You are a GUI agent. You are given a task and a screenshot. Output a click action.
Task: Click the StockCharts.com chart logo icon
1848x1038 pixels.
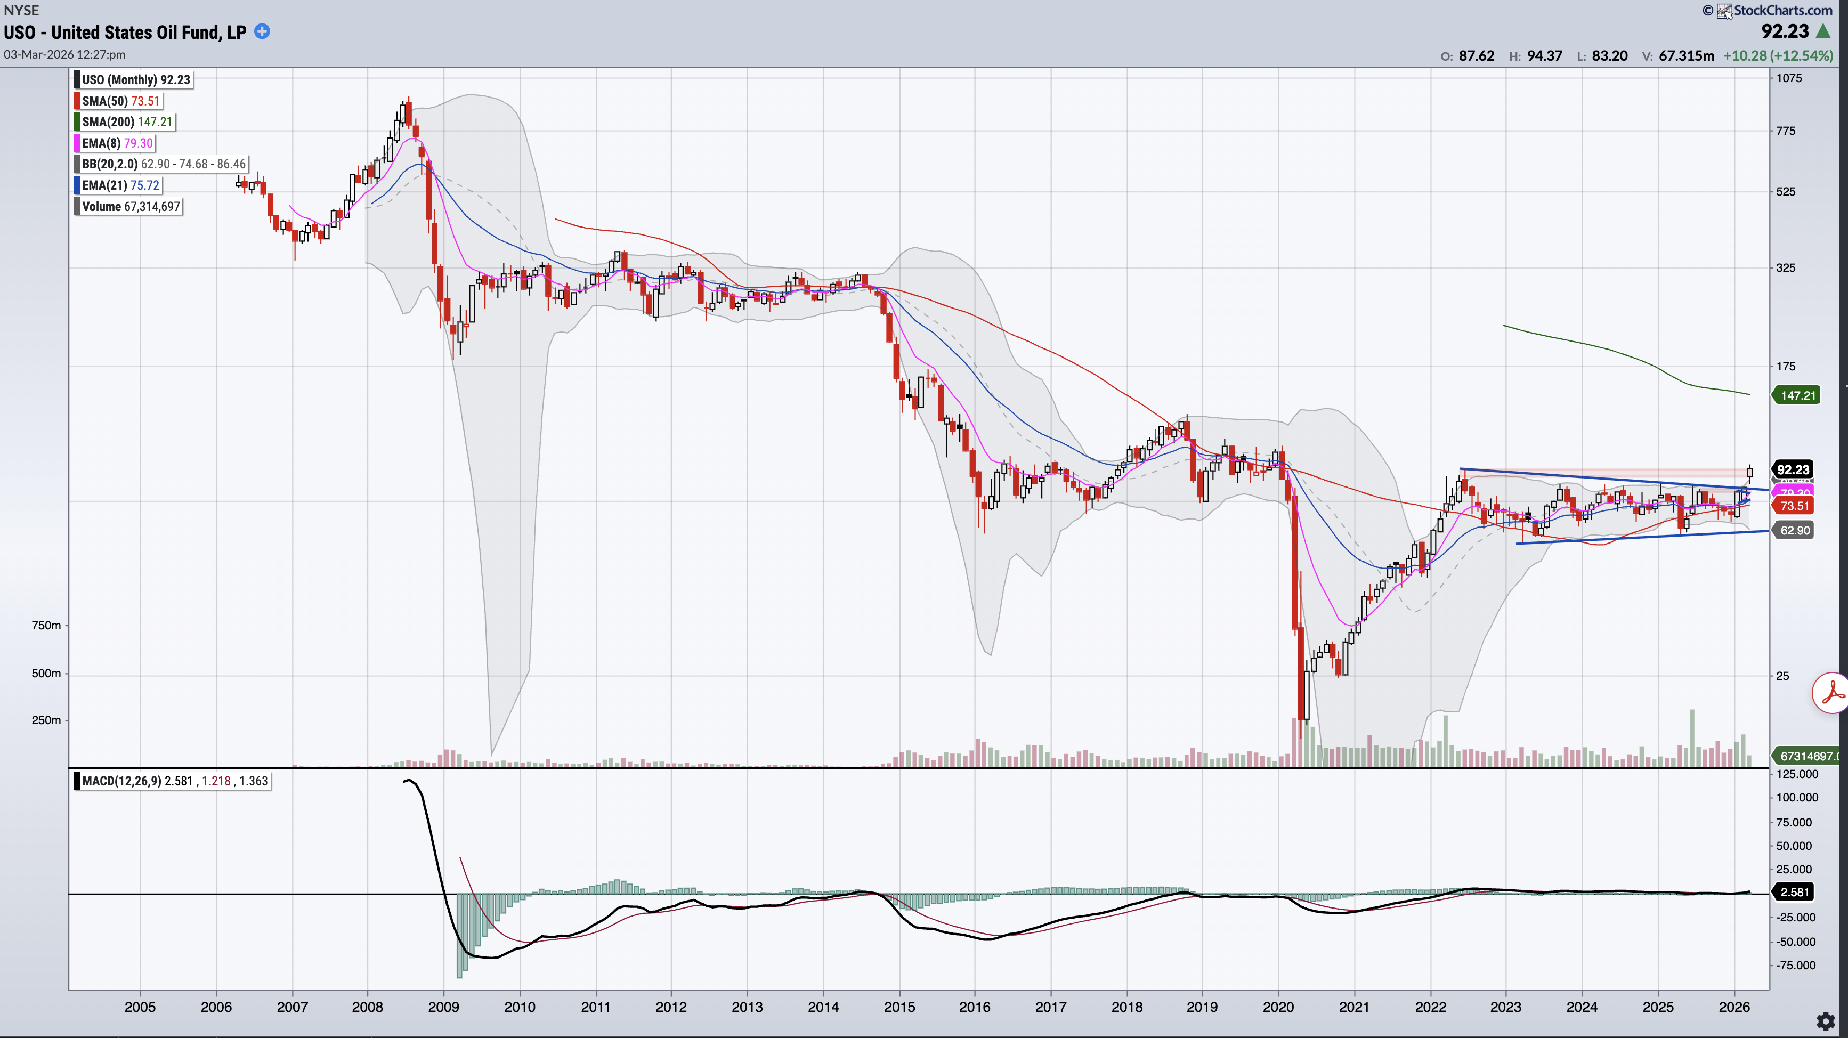pyautogui.click(x=1724, y=11)
